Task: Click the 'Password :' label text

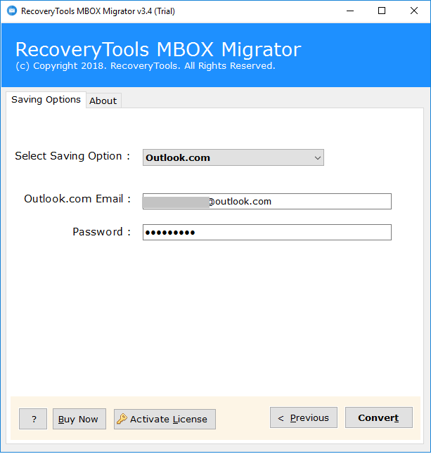Action: (x=102, y=232)
